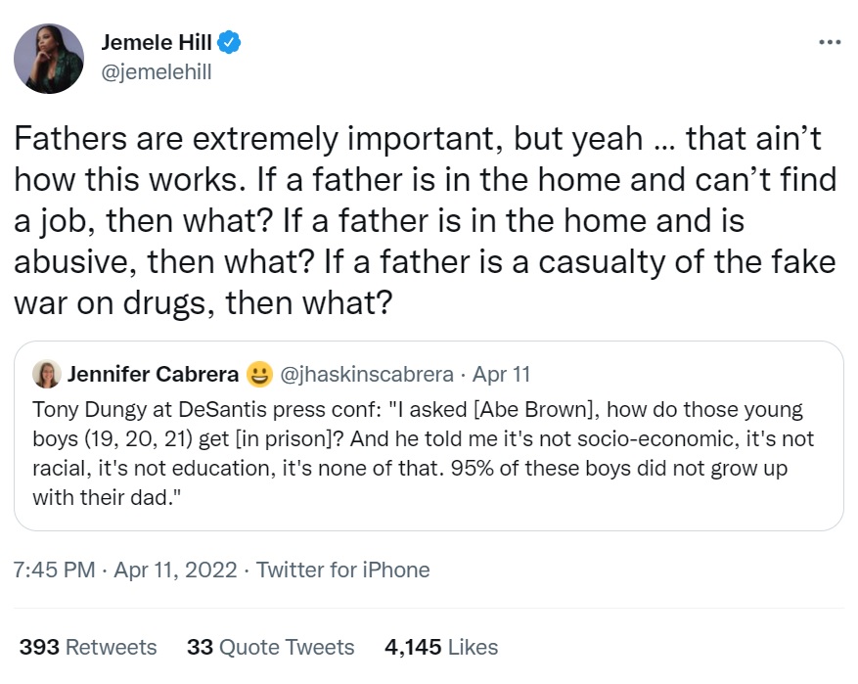
Task: View the 393 Retweets list
Action: 88,647
